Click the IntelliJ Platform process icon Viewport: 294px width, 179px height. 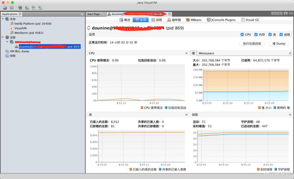pyautogui.click(x=12, y=23)
